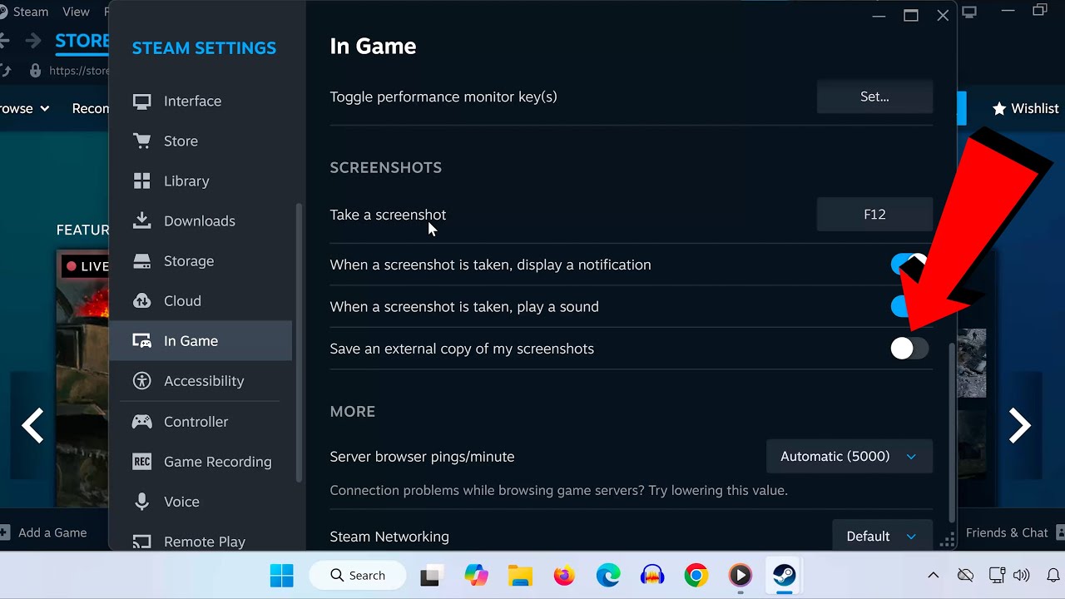Select Voice in the settings sidebar
This screenshot has height=599, width=1065.
point(200,501)
